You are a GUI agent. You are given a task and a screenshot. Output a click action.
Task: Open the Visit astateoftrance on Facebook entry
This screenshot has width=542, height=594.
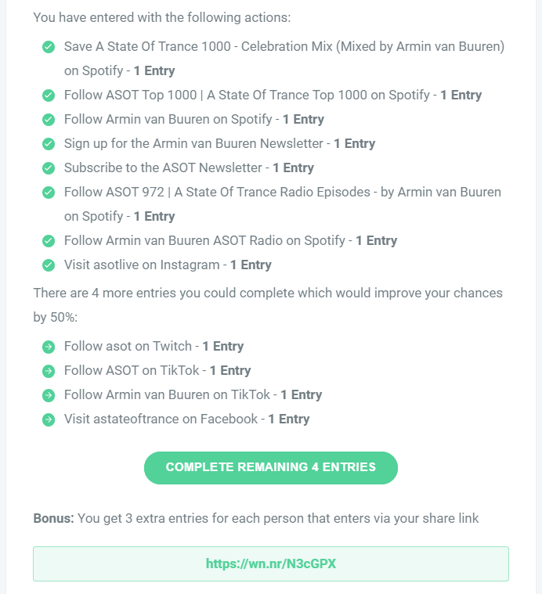pyautogui.click(x=187, y=419)
